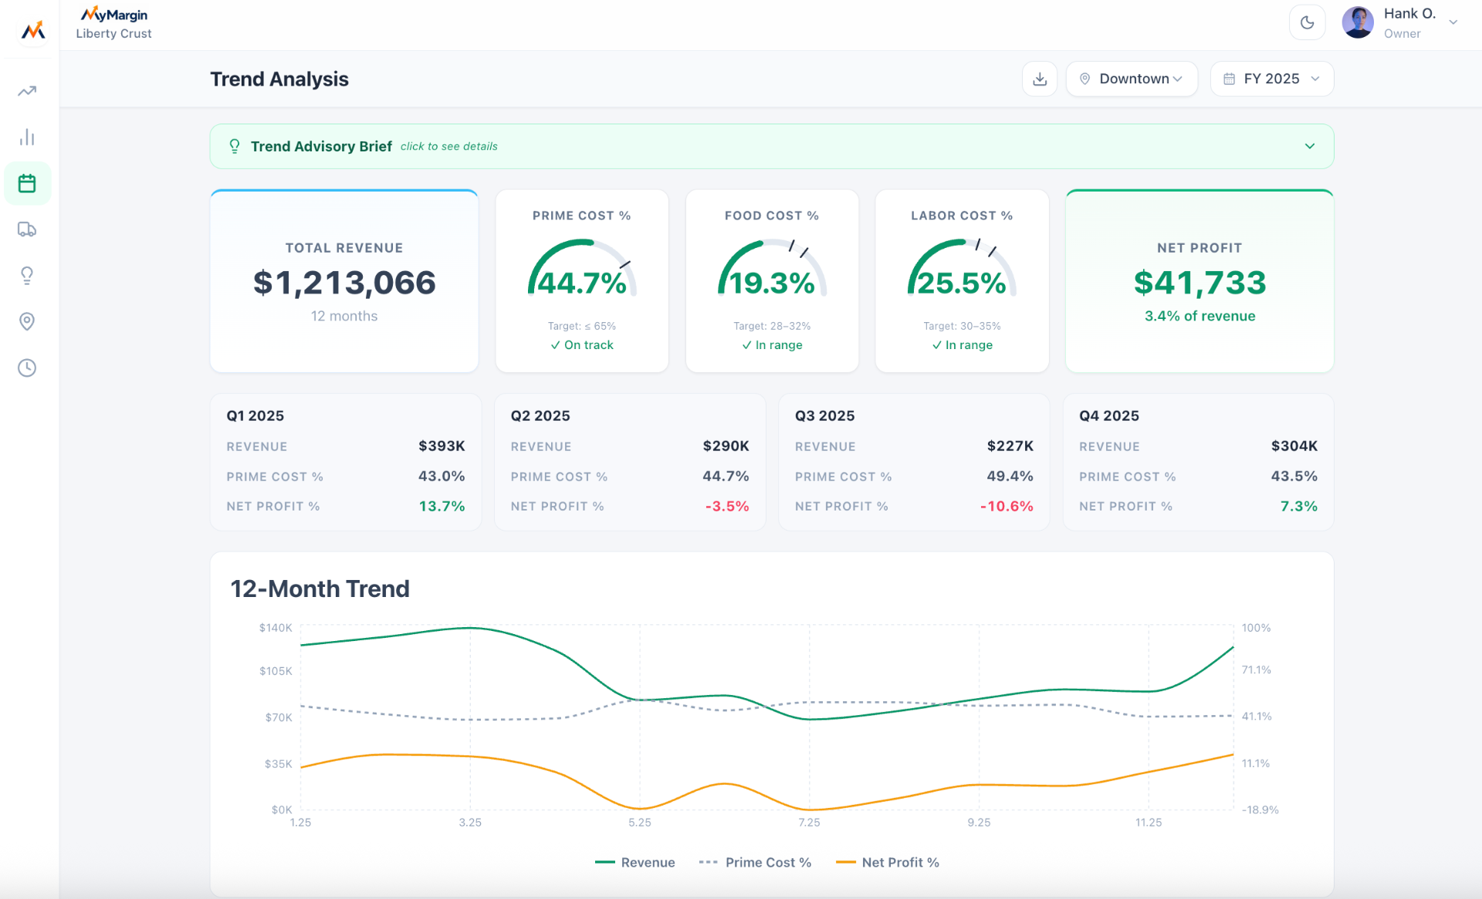Select the Q1 2025 card heading
This screenshot has height=899, width=1482.
[255, 416]
